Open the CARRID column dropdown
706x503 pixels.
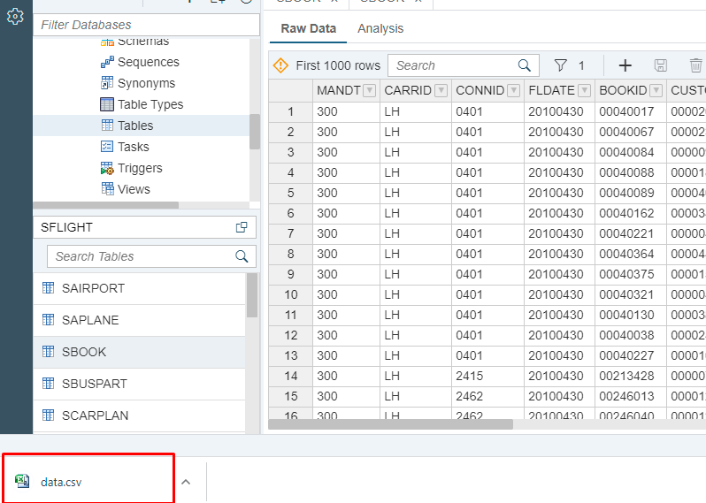441,91
